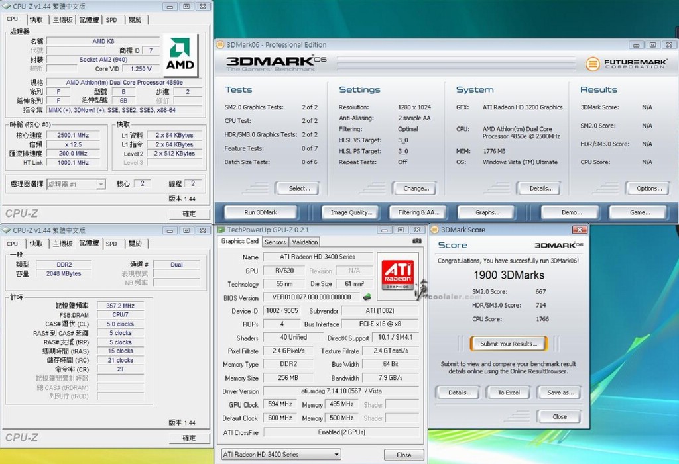Click the x 12.5 multiplier value
Screen dimensions: 679x464
[73, 144]
